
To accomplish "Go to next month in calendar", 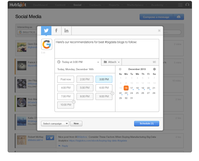I will click(154, 69).
